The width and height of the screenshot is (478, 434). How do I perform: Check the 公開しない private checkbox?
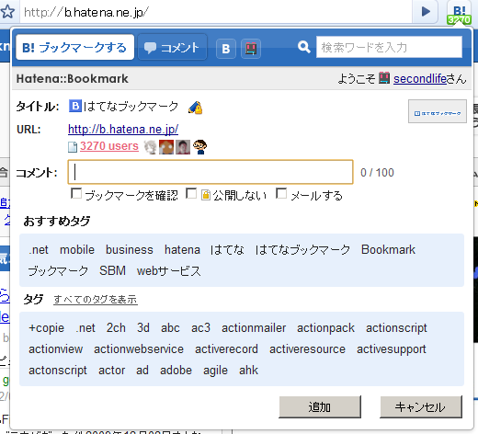click(191, 193)
